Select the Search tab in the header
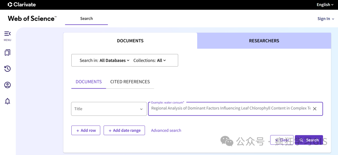This screenshot has height=155, width=338. point(86,19)
